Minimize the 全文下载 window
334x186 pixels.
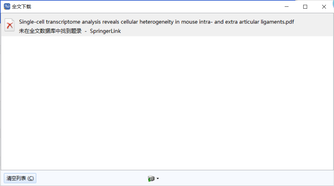[x=287, y=7]
